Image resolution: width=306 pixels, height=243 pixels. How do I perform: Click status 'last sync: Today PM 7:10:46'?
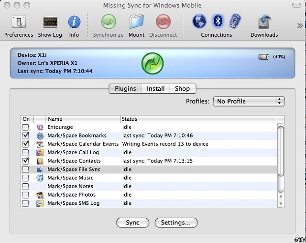click(157, 136)
